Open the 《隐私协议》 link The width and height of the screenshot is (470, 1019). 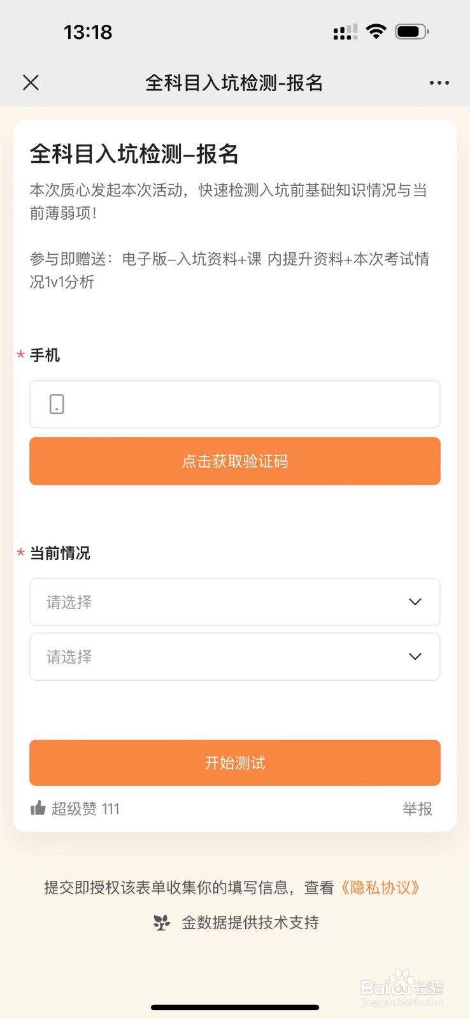click(380, 887)
